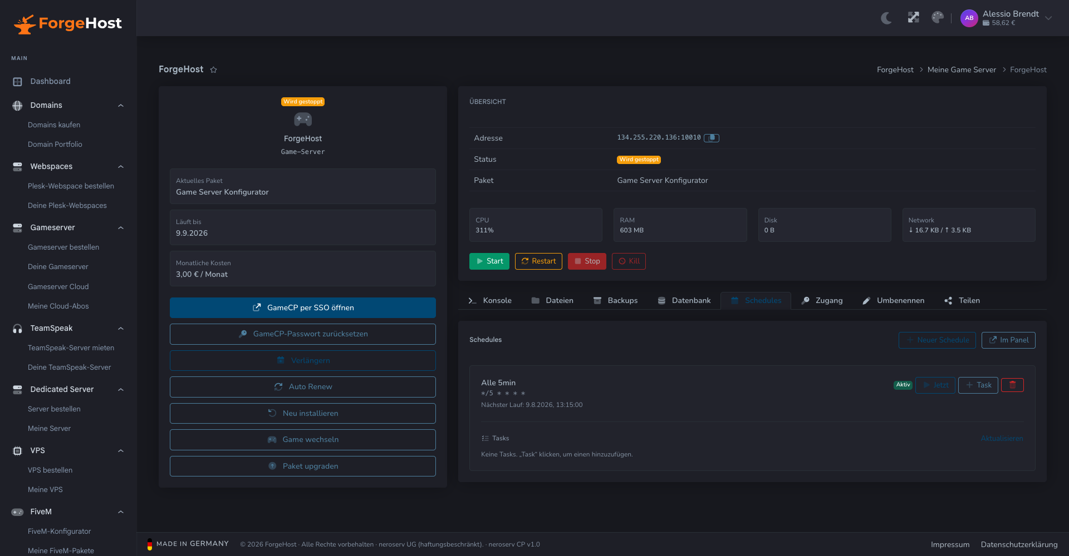Collapse the Gameserver section chevron

pos(121,228)
